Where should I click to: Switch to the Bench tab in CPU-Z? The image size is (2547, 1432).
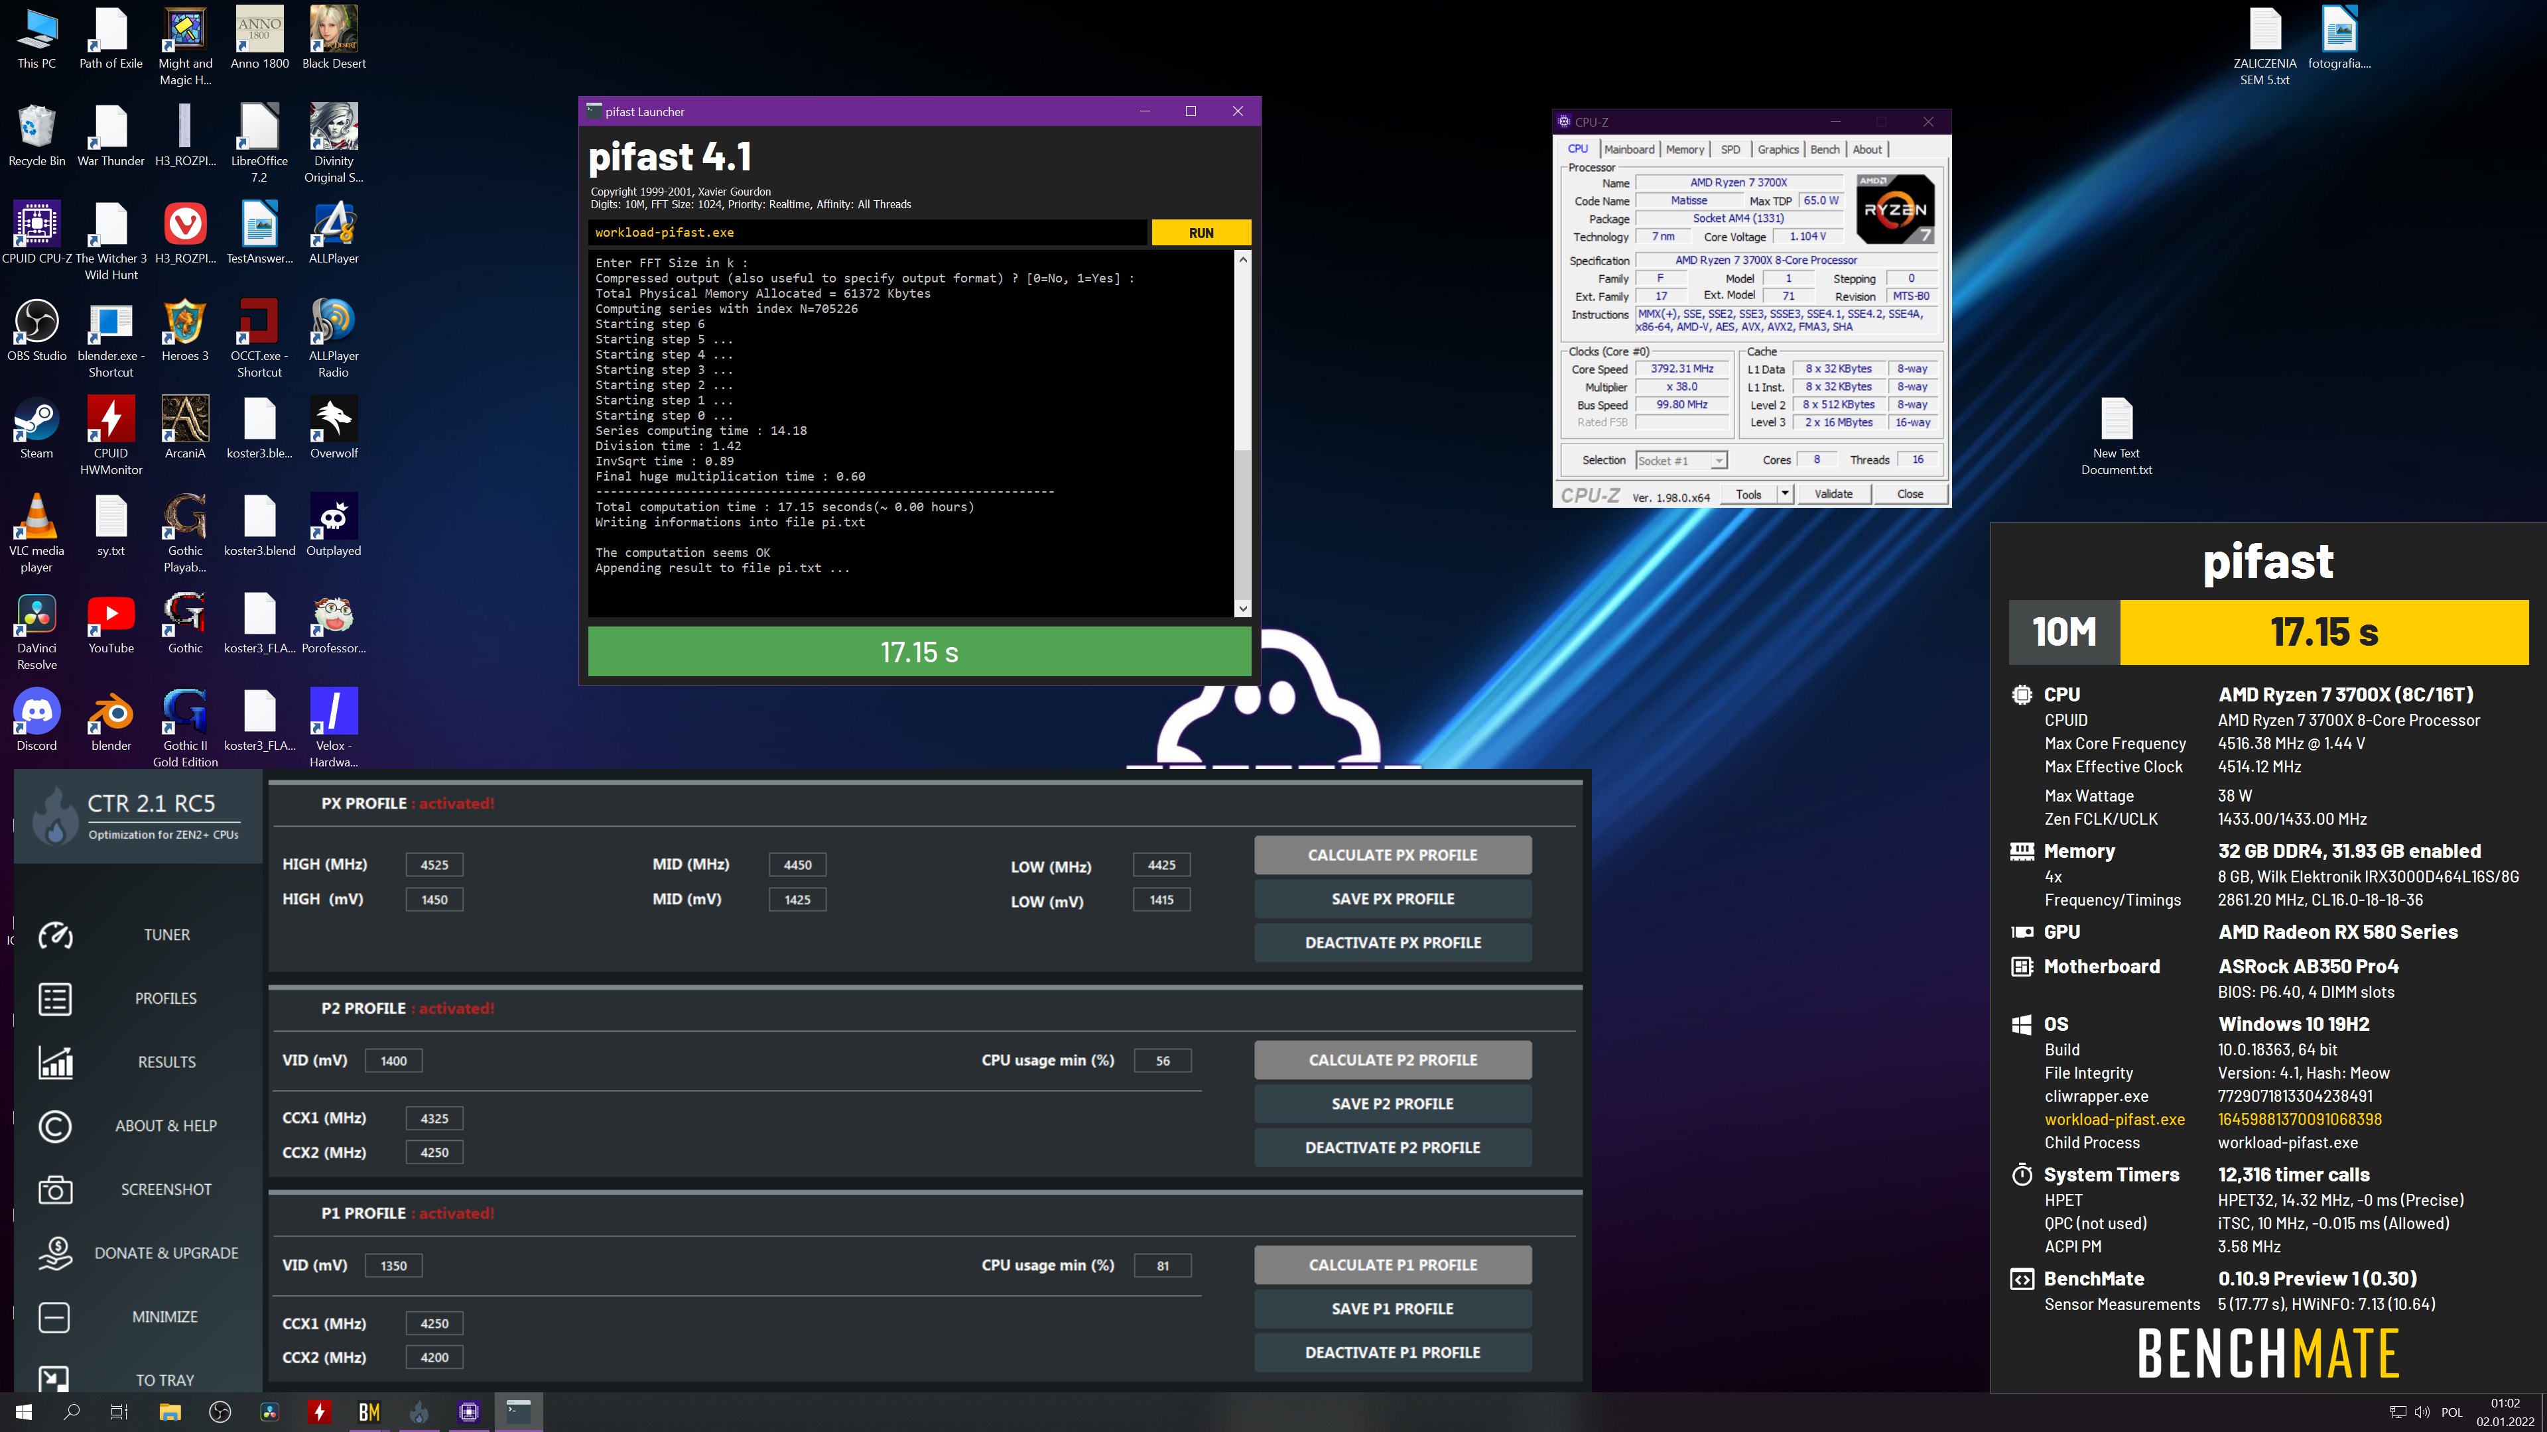coord(1825,149)
